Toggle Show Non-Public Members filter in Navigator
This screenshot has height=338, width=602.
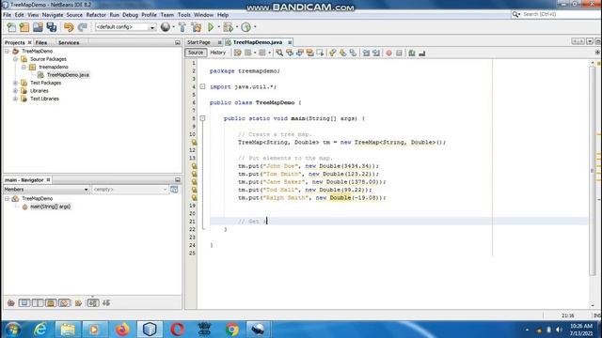[x=51, y=303]
